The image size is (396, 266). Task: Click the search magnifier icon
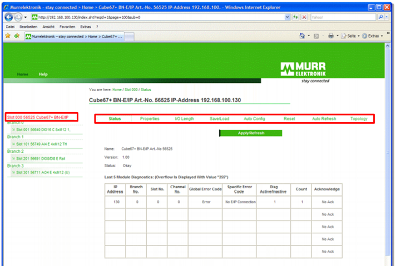(380, 17)
